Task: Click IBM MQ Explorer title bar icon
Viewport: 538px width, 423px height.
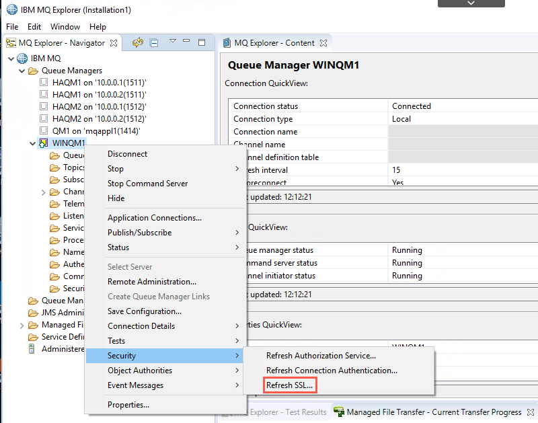Action: coord(12,9)
